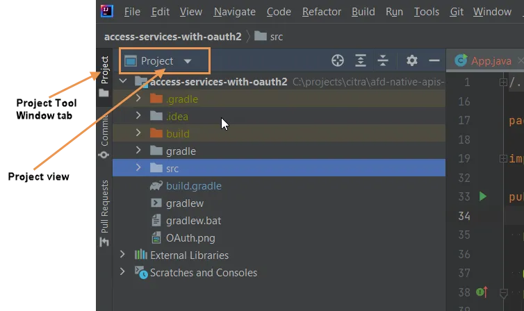
Task: Click line number 17 in gutter
Action: coord(464,121)
